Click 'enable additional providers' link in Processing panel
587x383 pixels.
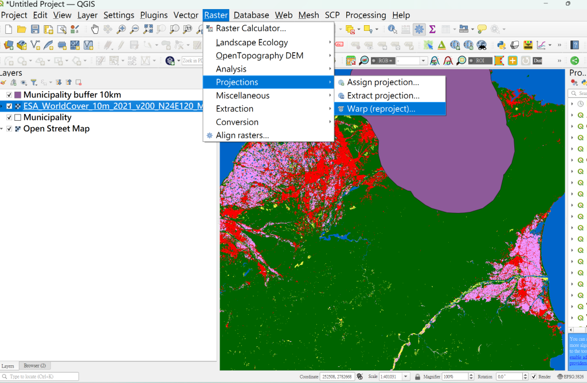click(x=578, y=360)
